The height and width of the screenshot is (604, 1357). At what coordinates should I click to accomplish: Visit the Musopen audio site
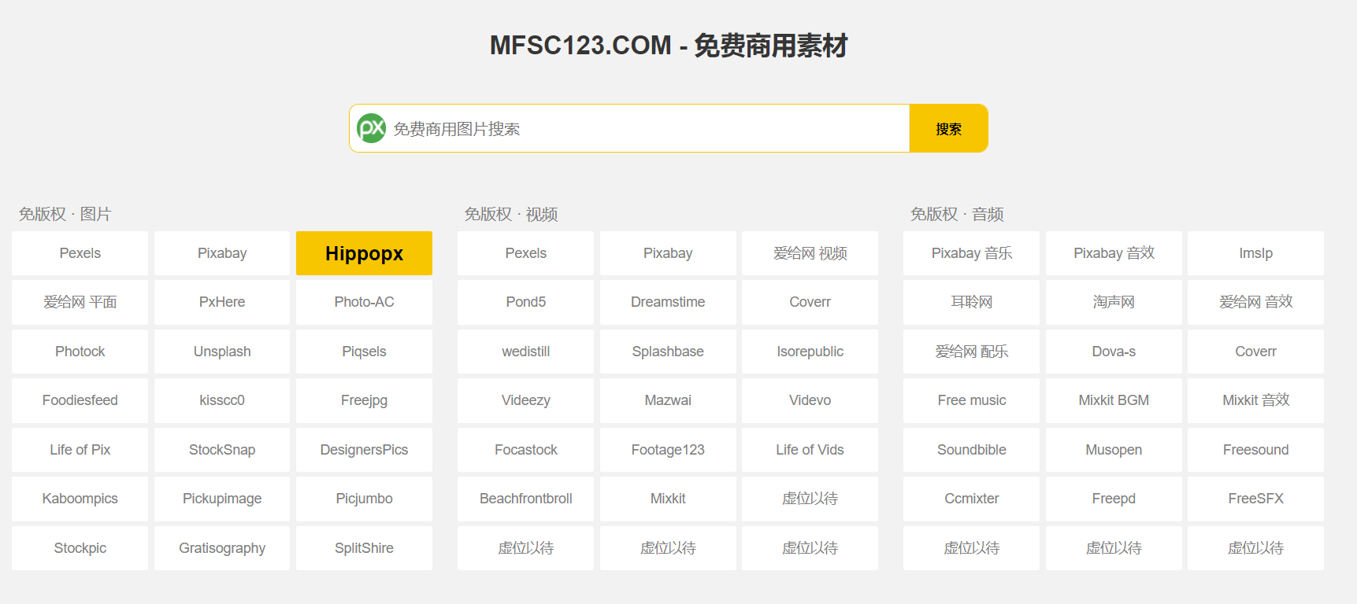coord(1114,450)
